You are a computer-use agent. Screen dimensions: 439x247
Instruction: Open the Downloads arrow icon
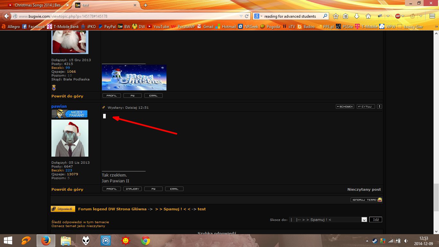[x=357, y=16]
